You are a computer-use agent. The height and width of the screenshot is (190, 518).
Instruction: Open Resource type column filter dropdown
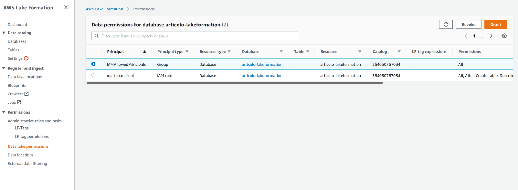point(229,52)
